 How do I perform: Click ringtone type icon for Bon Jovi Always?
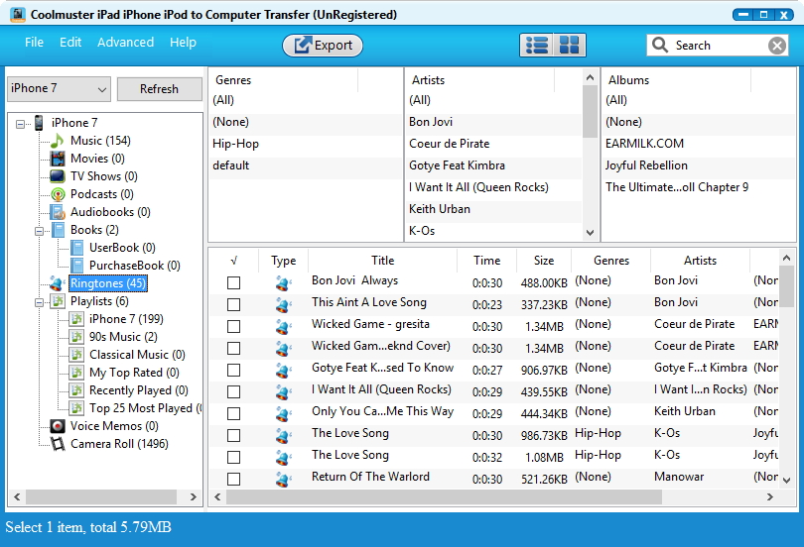(283, 283)
